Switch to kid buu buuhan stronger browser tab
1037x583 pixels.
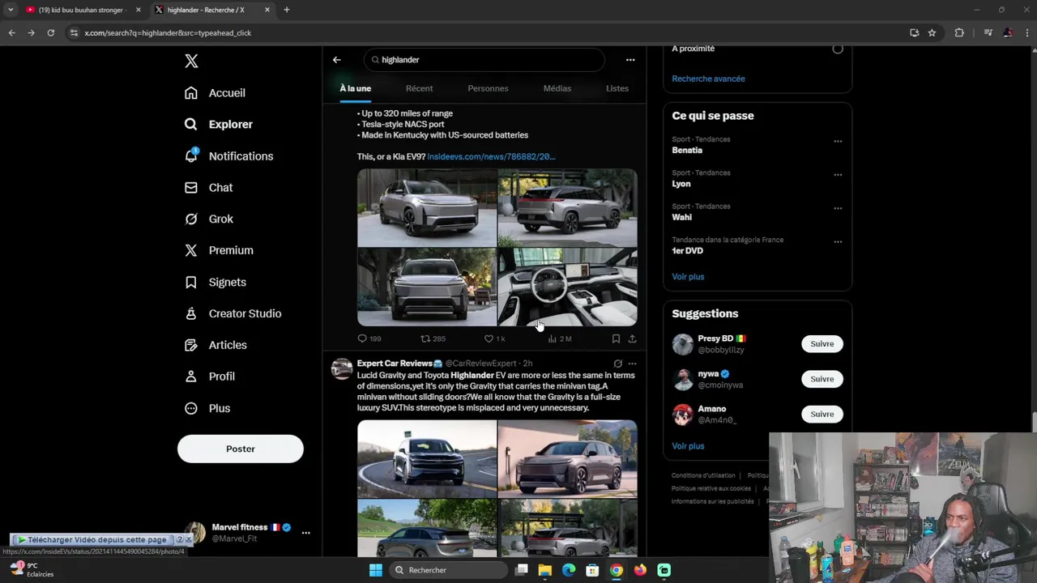81,10
